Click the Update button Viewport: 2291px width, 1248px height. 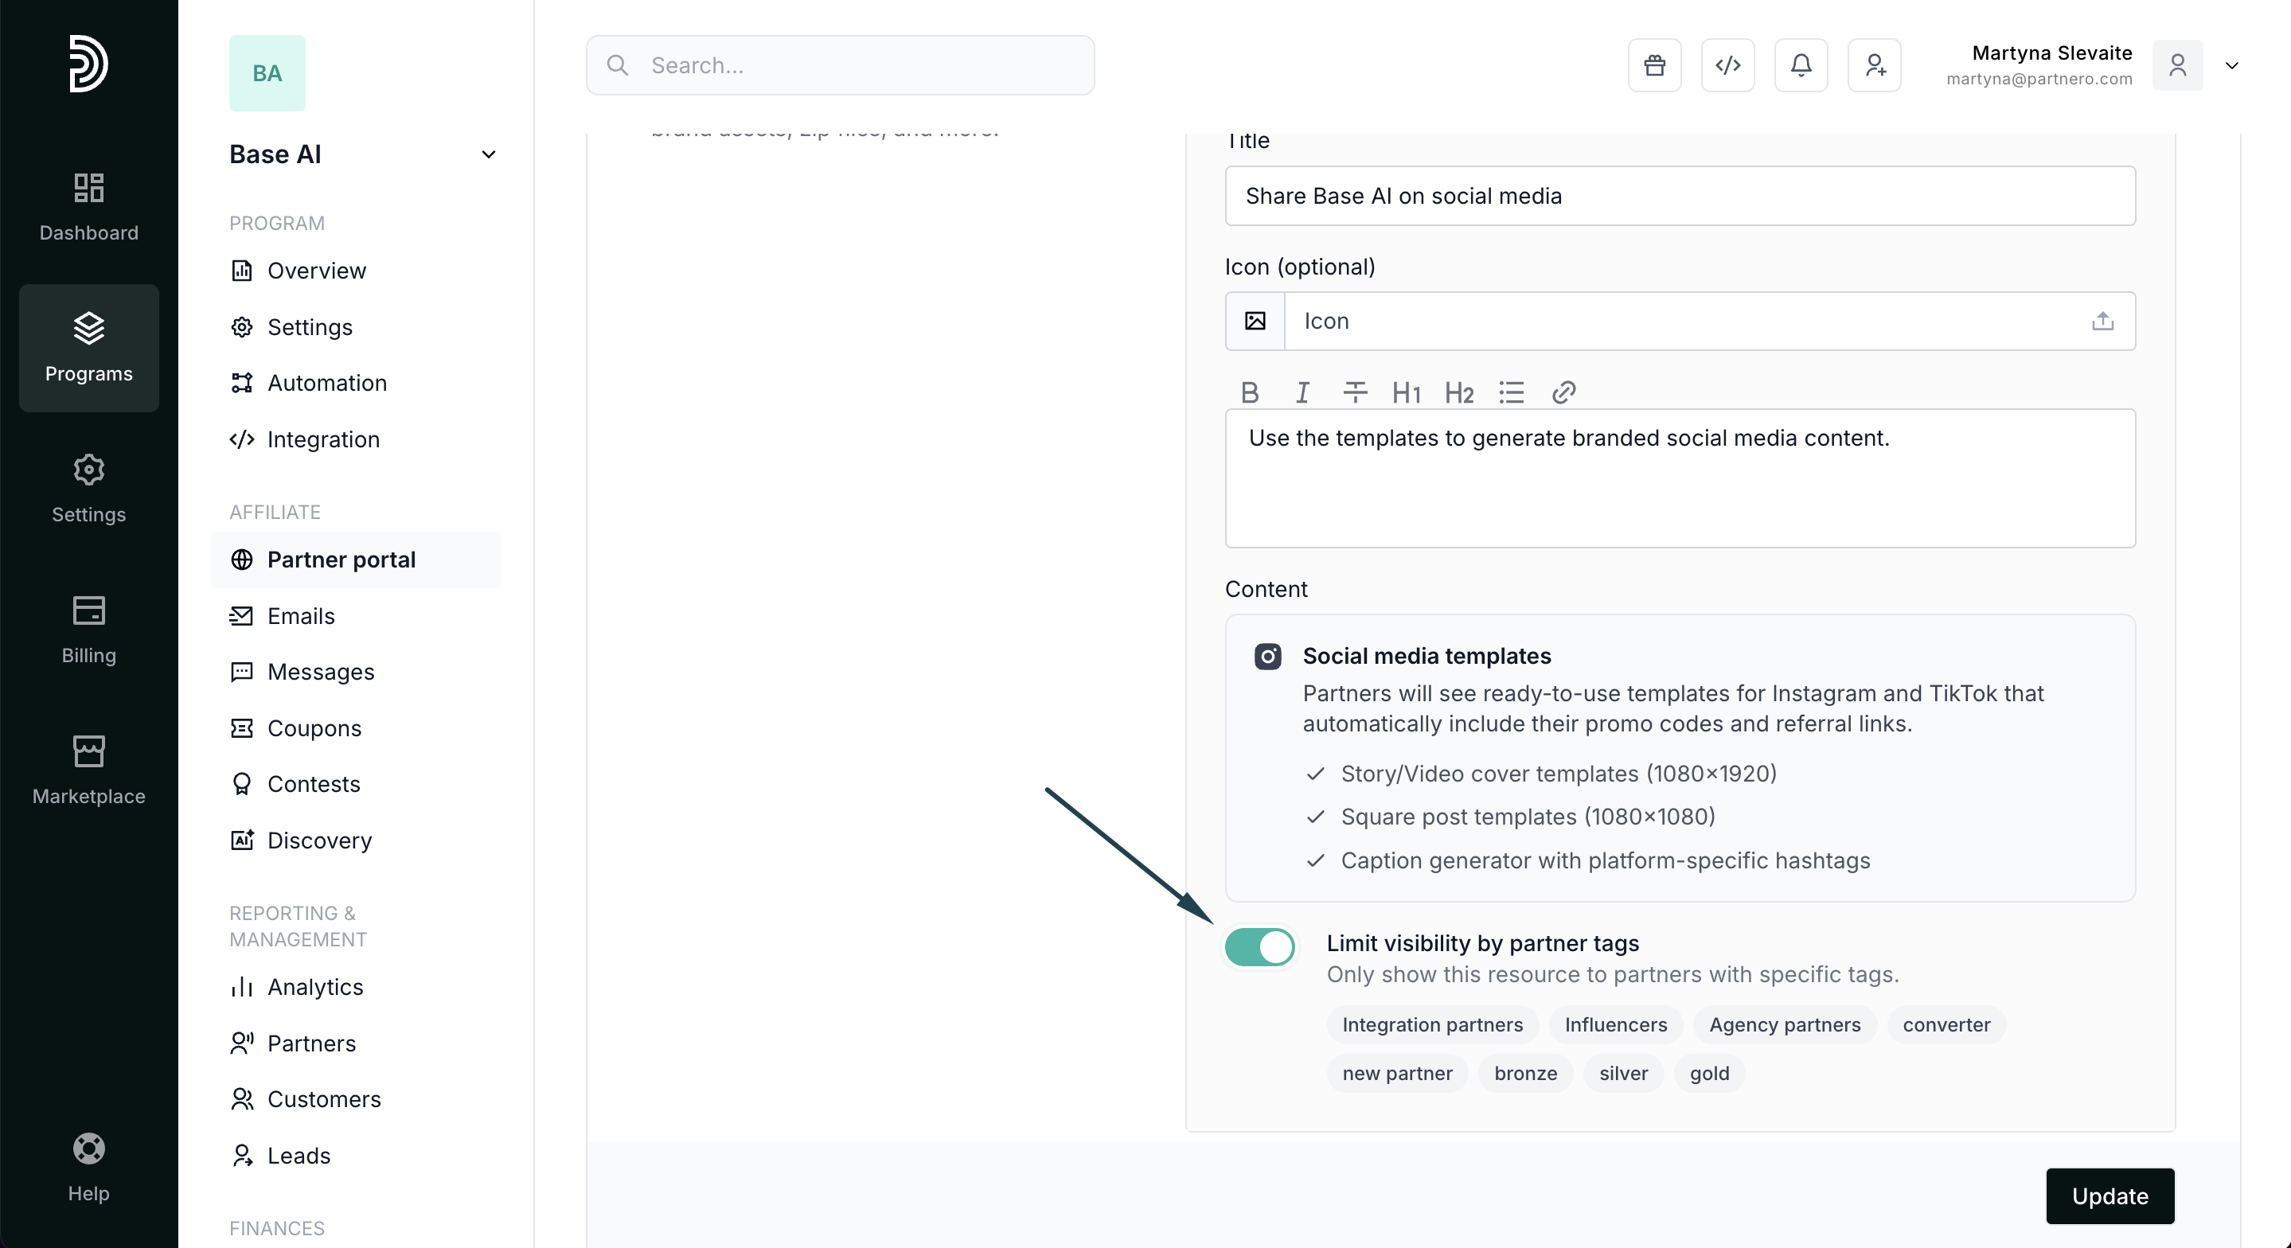[2109, 1195]
